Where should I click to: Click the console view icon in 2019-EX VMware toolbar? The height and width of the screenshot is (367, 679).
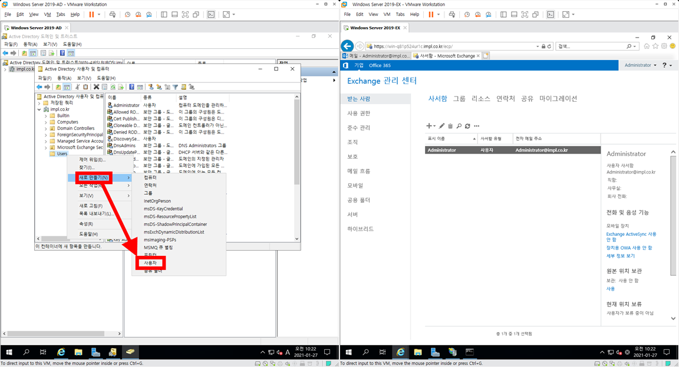[x=551, y=14]
